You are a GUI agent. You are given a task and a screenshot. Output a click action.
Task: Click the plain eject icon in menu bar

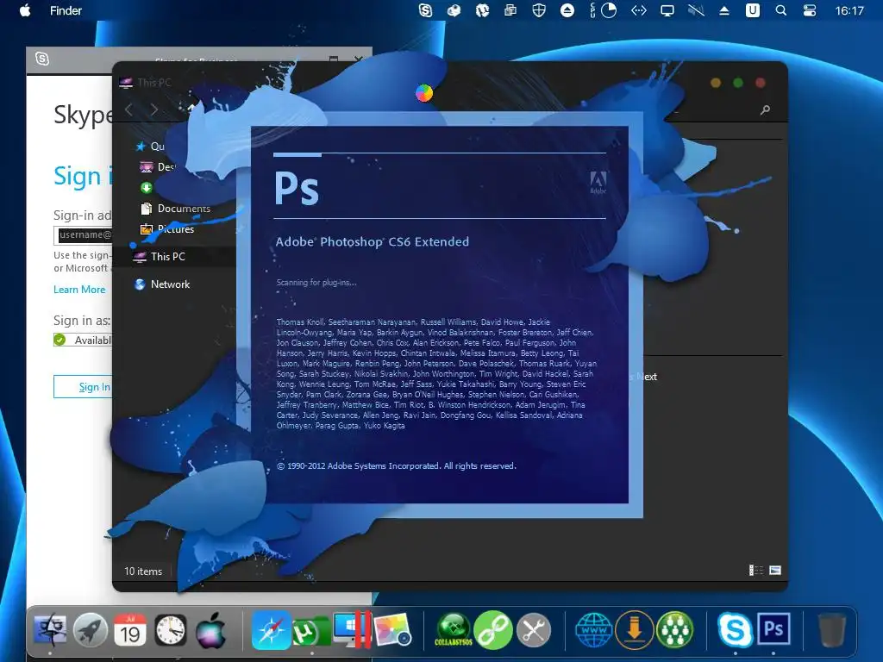[724, 10]
